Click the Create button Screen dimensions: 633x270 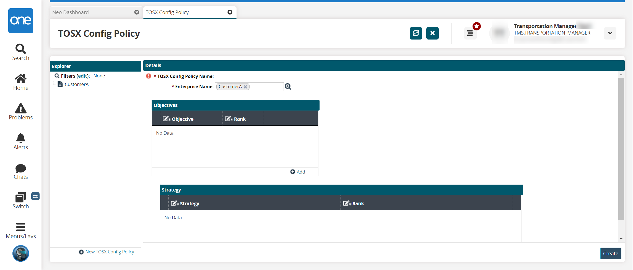pyautogui.click(x=611, y=253)
